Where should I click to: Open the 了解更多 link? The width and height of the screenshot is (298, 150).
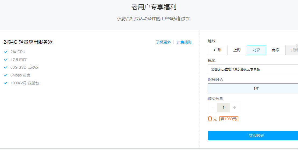click(x=163, y=42)
